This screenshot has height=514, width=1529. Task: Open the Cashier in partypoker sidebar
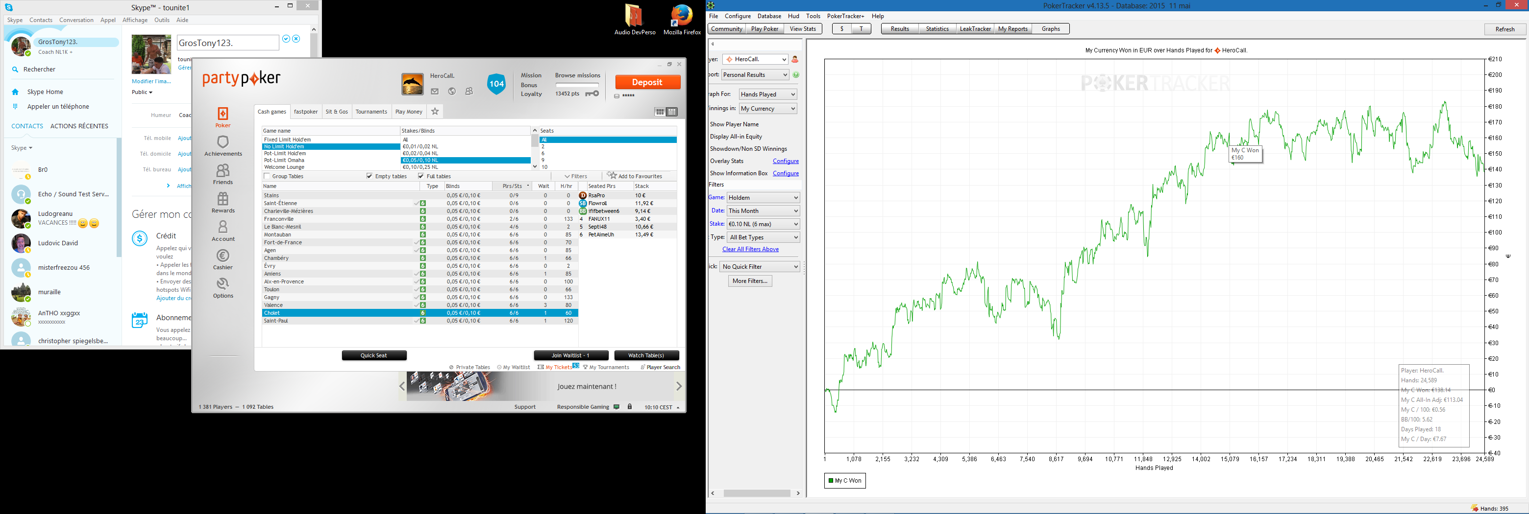click(222, 259)
